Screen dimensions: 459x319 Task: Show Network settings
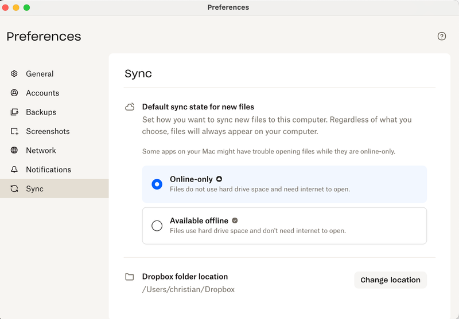(x=41, y=151)
